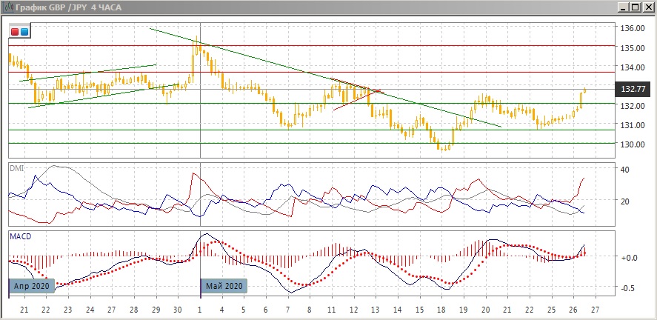Click date label 25 on the time axis
The image size is (657, 320).
pyautogui.click(x=551, y=310)
